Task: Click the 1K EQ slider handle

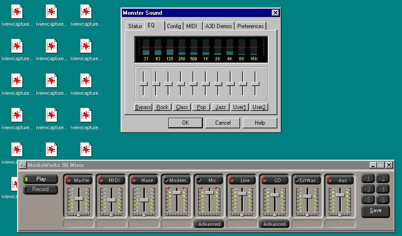Action: 206,84
